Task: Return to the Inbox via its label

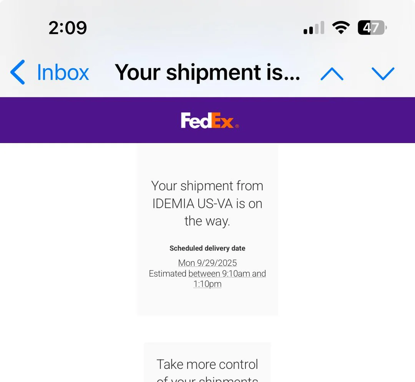Action: pyautogui.click(x=63, y=72)
